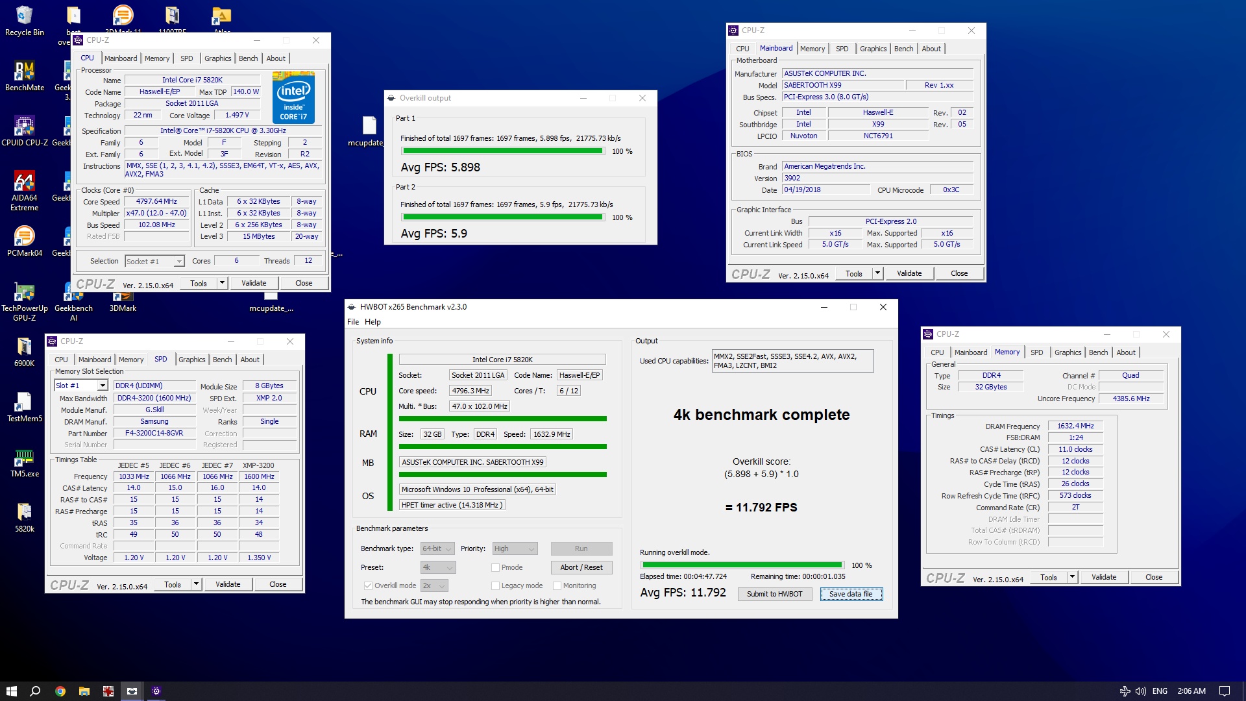1246x701 pixels.
Task: Click the Core Speed 4797.64 MHz field
Action: tap(156, 201)
